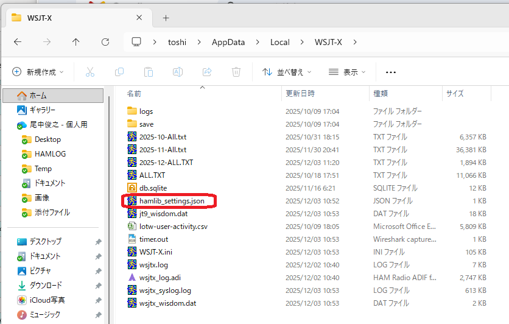Go up one folder level
The width and height of the screenshot is (509, 324).
click(x=75, y=42)
